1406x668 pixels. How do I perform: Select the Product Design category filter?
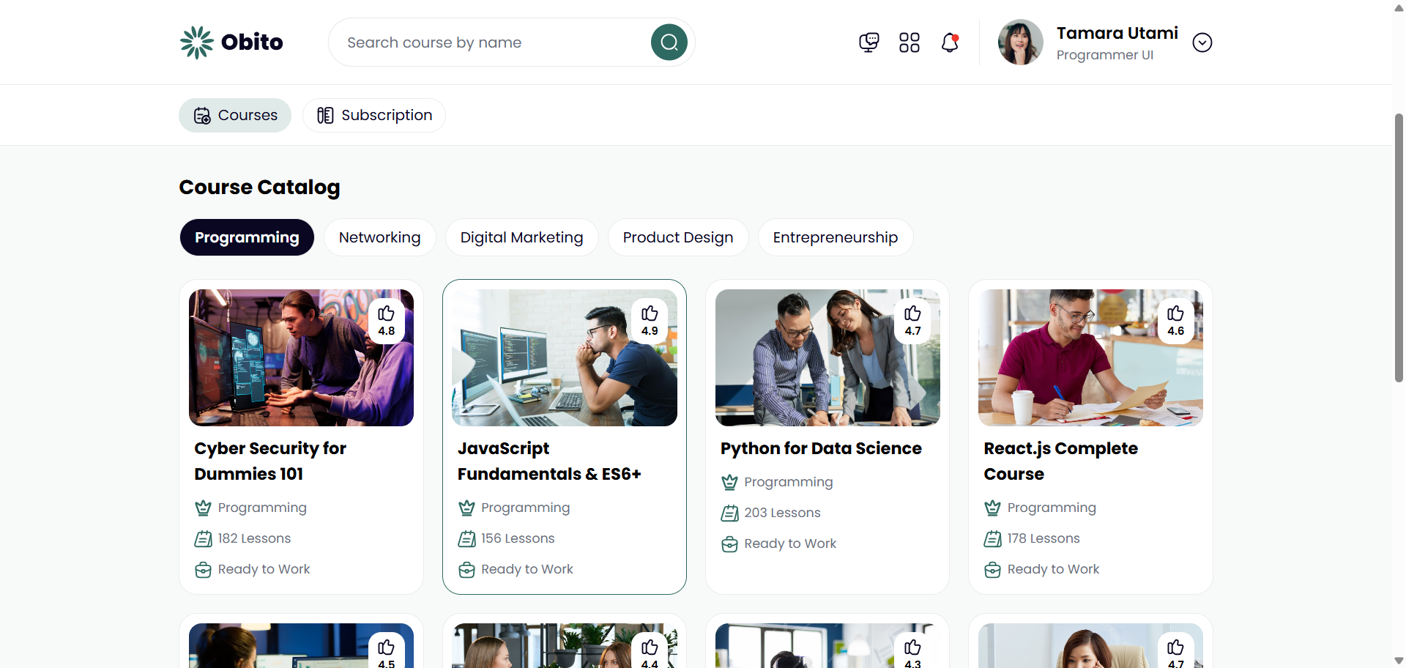click(x=677, y=237)
